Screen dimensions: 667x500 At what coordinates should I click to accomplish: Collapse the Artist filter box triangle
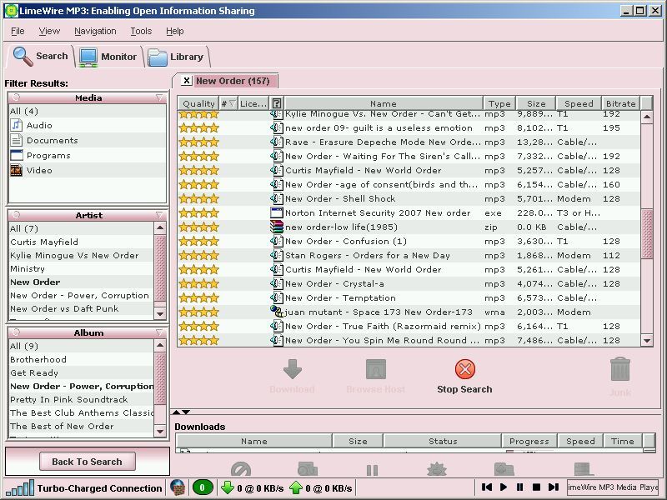coord(159,215)
